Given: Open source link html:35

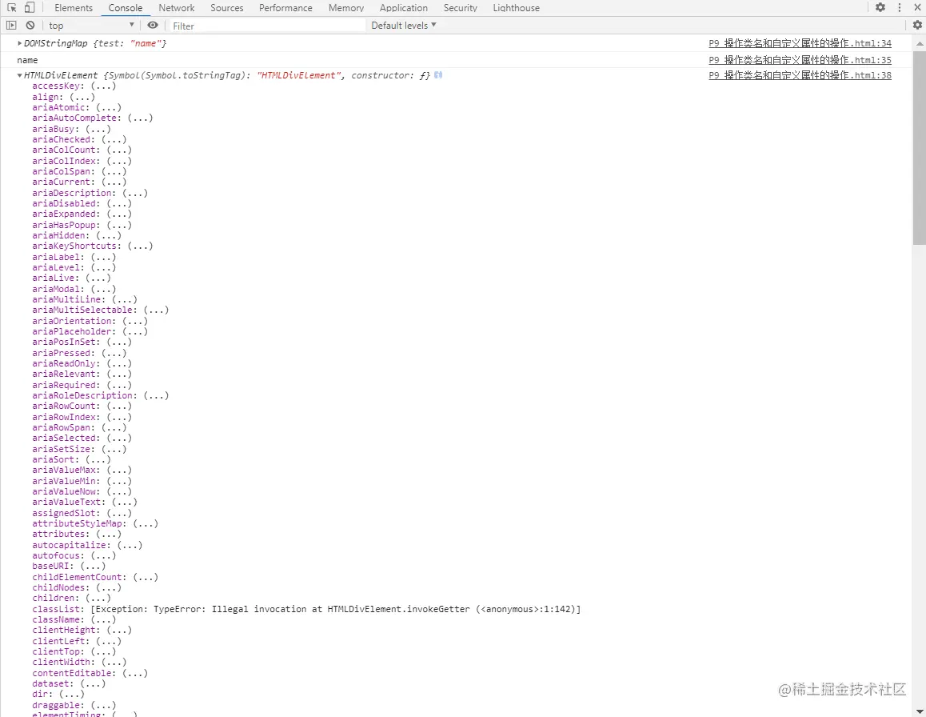Looking at the screenshot, I should [800, 60].
